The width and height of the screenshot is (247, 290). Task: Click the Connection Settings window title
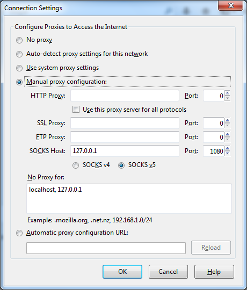click(33, 8)
